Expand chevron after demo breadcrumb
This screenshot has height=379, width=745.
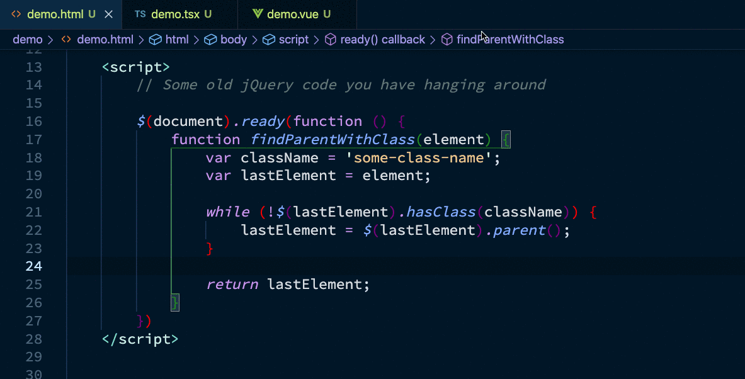tap(50, 40)
